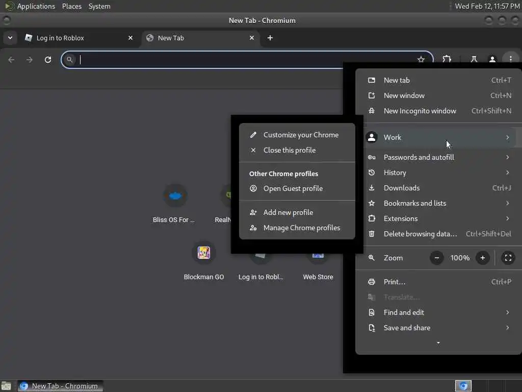
Task: Expand Bookmarks and lists submenu
Action: (439, 203)
